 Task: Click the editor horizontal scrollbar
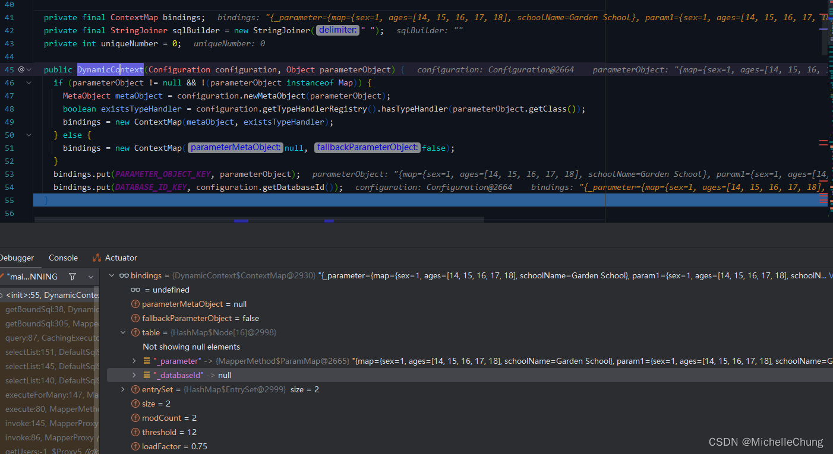click(259, 220)
